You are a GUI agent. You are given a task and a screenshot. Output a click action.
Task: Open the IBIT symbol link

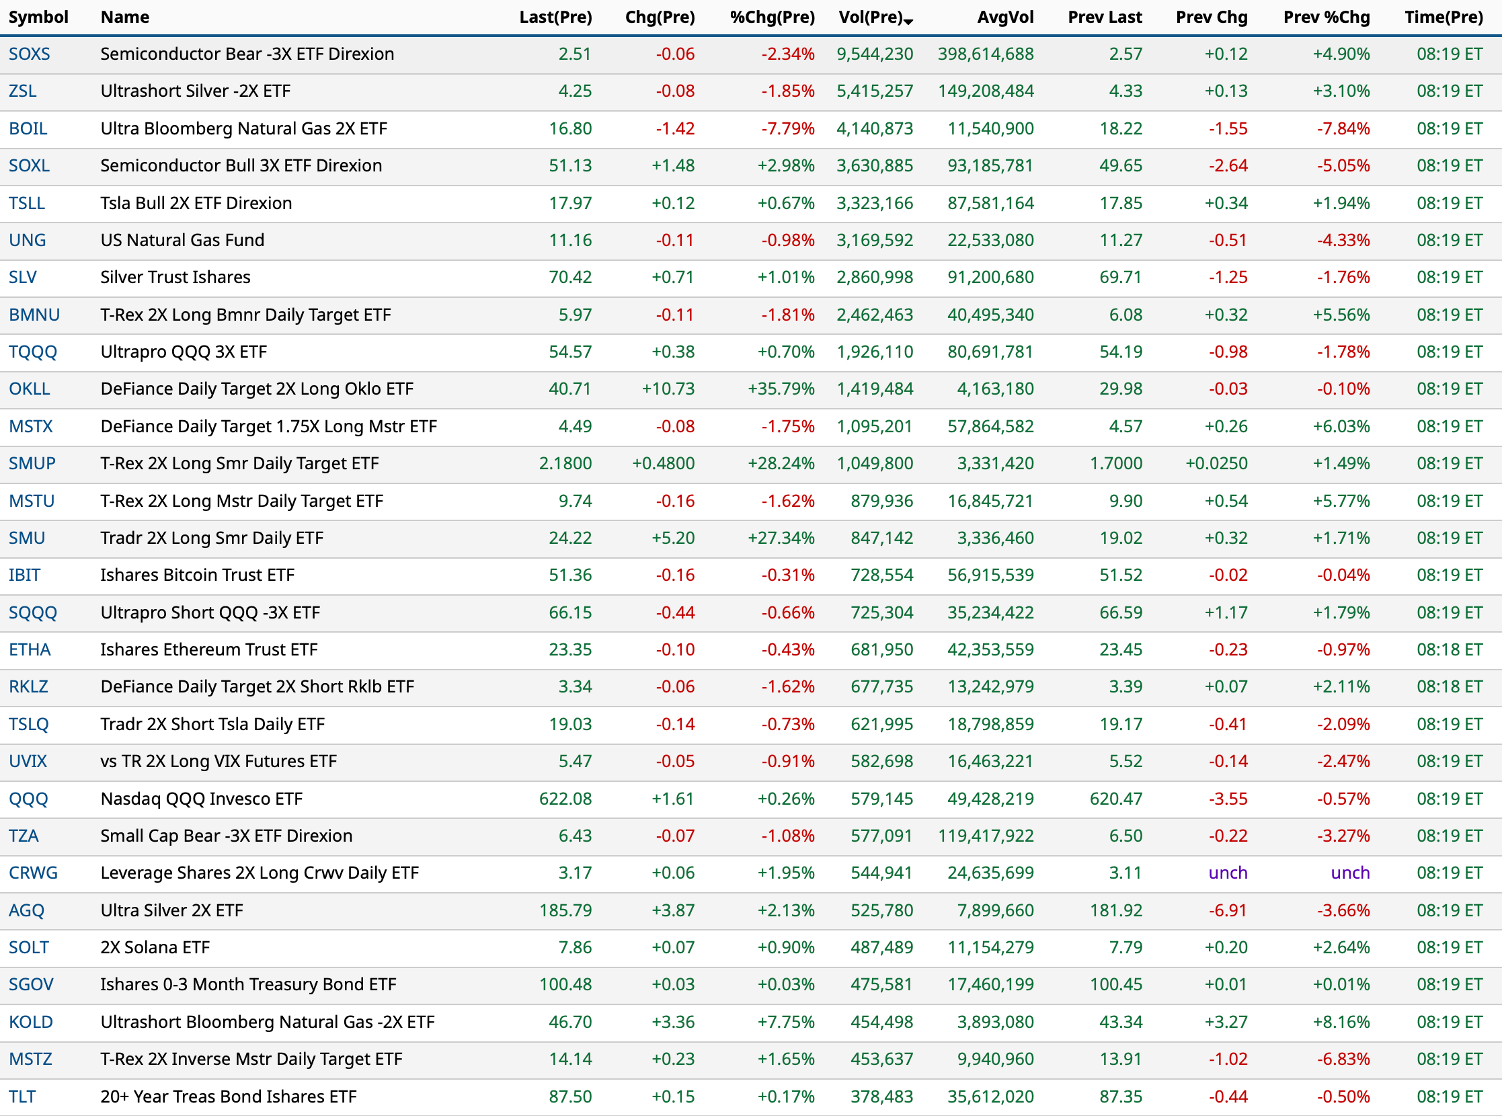(x=24, y=575)
